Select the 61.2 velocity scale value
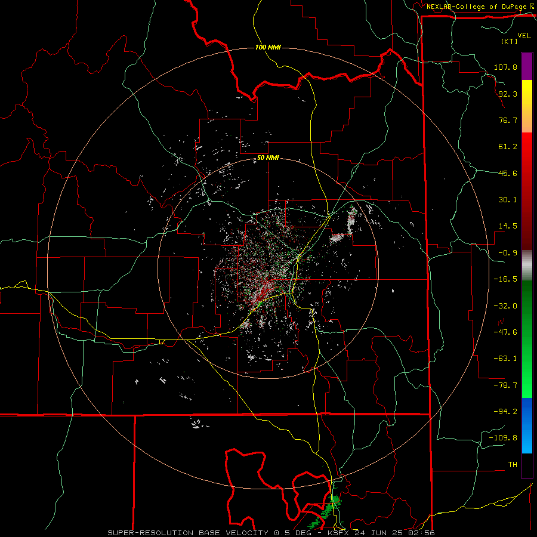This screenshot has width=537, height=537. pyautogui.click(x=508, y=147)
